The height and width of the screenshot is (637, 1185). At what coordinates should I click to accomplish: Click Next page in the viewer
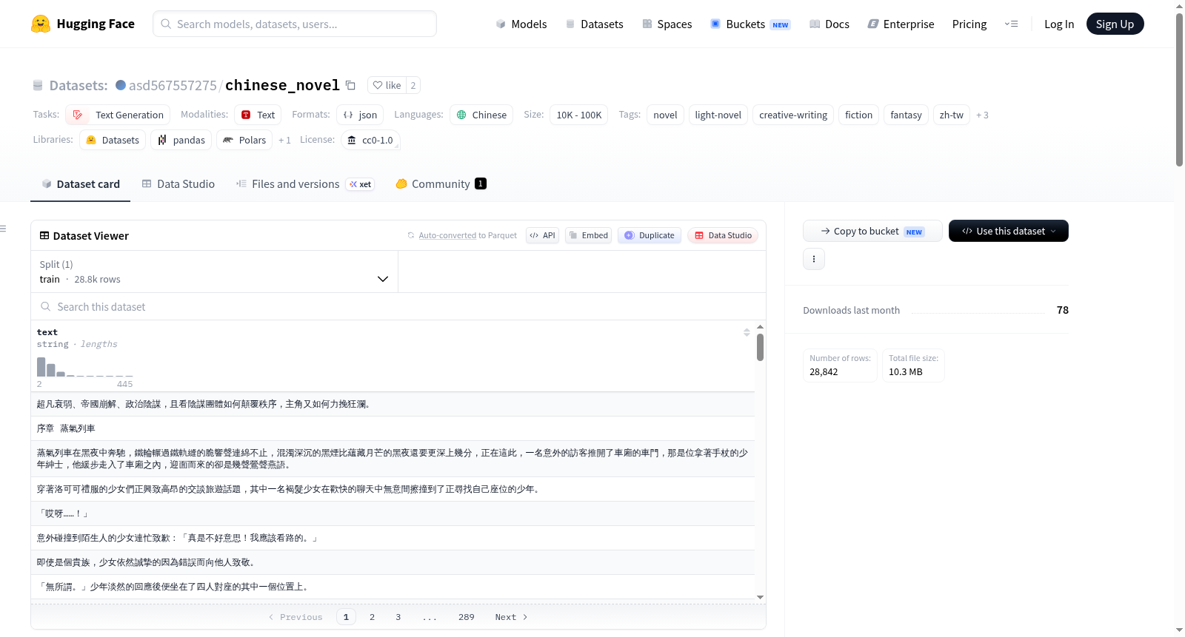(511, 617)
